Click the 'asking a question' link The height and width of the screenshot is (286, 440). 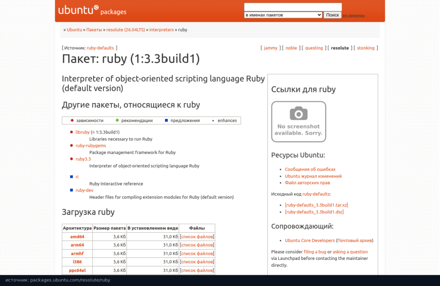pos(350,252)
